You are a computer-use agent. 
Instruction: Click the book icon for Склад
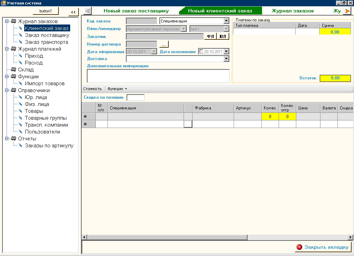point(13,70)
